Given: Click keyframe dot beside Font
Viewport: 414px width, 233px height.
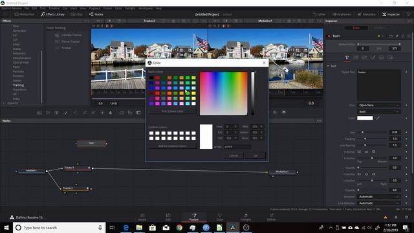Looking at the screenshot, I should 406,105.
